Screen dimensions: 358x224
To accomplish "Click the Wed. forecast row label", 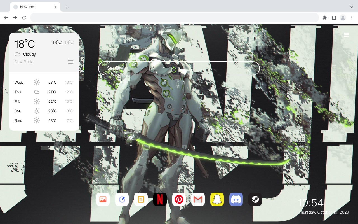I will [x=19, y=82].
